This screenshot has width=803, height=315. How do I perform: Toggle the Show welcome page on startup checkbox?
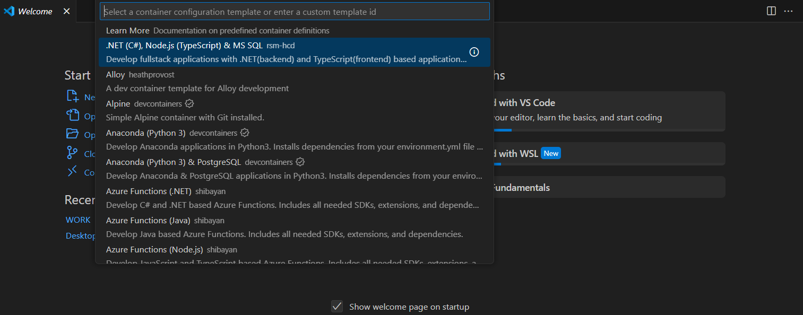(337, 306)
